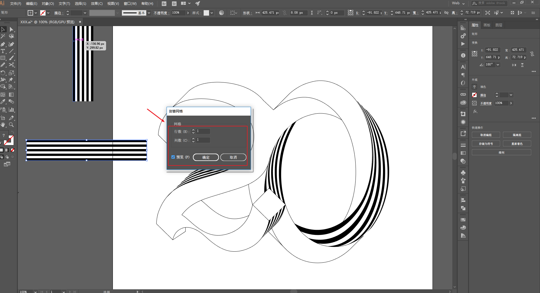The height and width of the screenshot is (293, 540).
Task: Click the recolor artwork wheel icon
Action: (221, 13)
